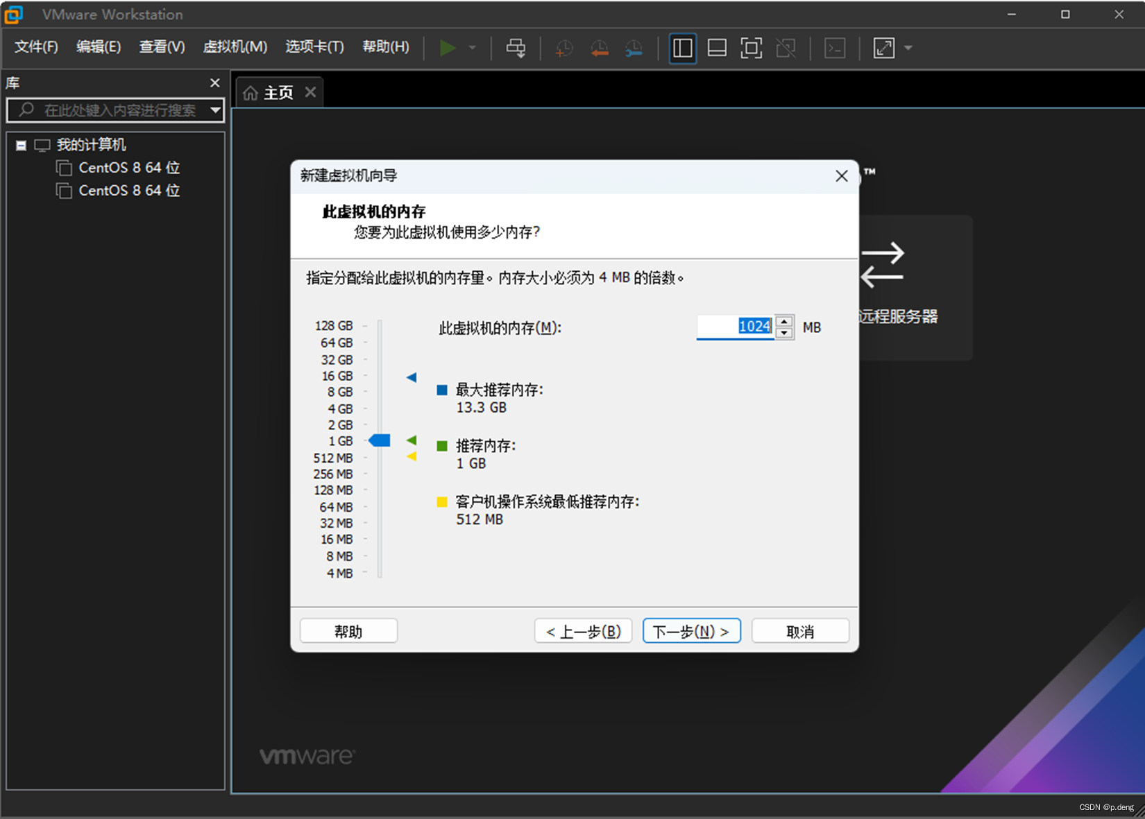
Task: Click the Manage Snapshots toolbar icon
Action: [x=634, y=48]
